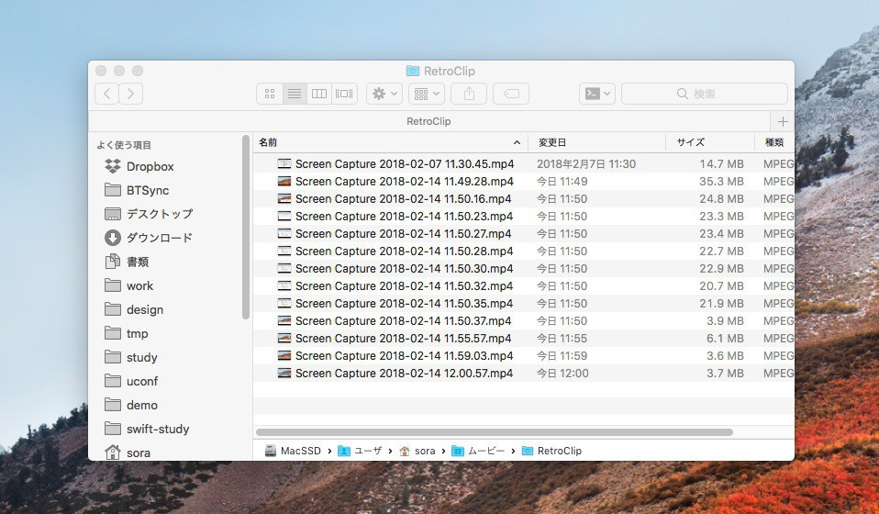Click the forward navigation arrow
This screenshot has width=879, height=514.
click(131, 94)
